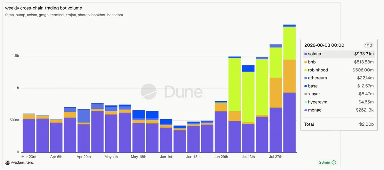Image resolution: width=384 pixels, height=170 pixels.
Task: Click the adam_tehc author avatar
Action: [7, 162]
